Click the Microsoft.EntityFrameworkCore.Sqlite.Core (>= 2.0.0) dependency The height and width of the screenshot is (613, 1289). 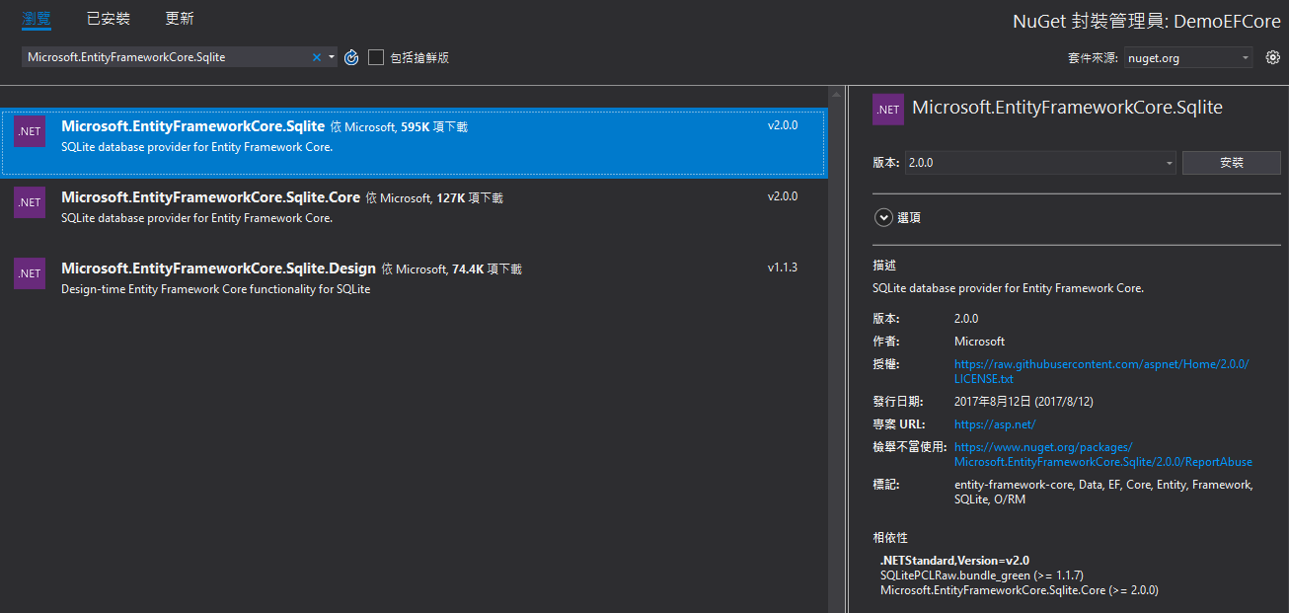(x=1020, y=590)
